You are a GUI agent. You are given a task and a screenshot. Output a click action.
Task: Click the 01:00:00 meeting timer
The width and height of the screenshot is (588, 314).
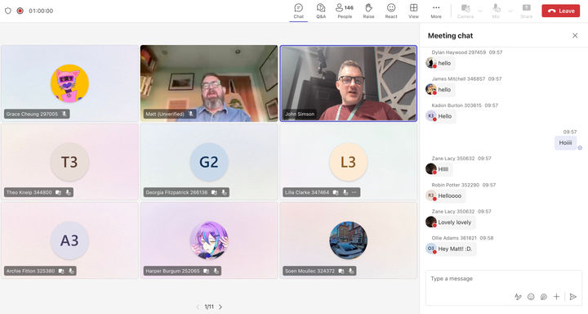point(41,11)
